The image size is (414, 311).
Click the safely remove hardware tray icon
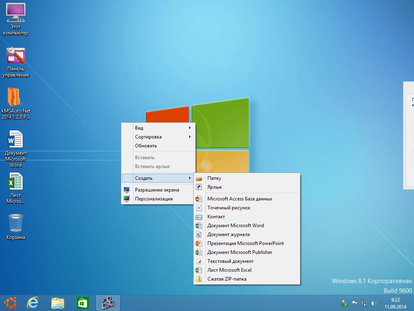[x=344, y=303]
